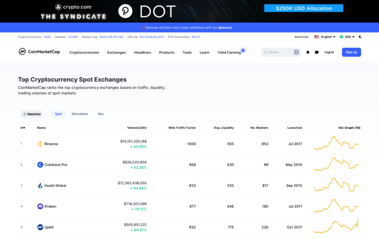
Task: Open the Yield Farming page
Action: point(229,52)
